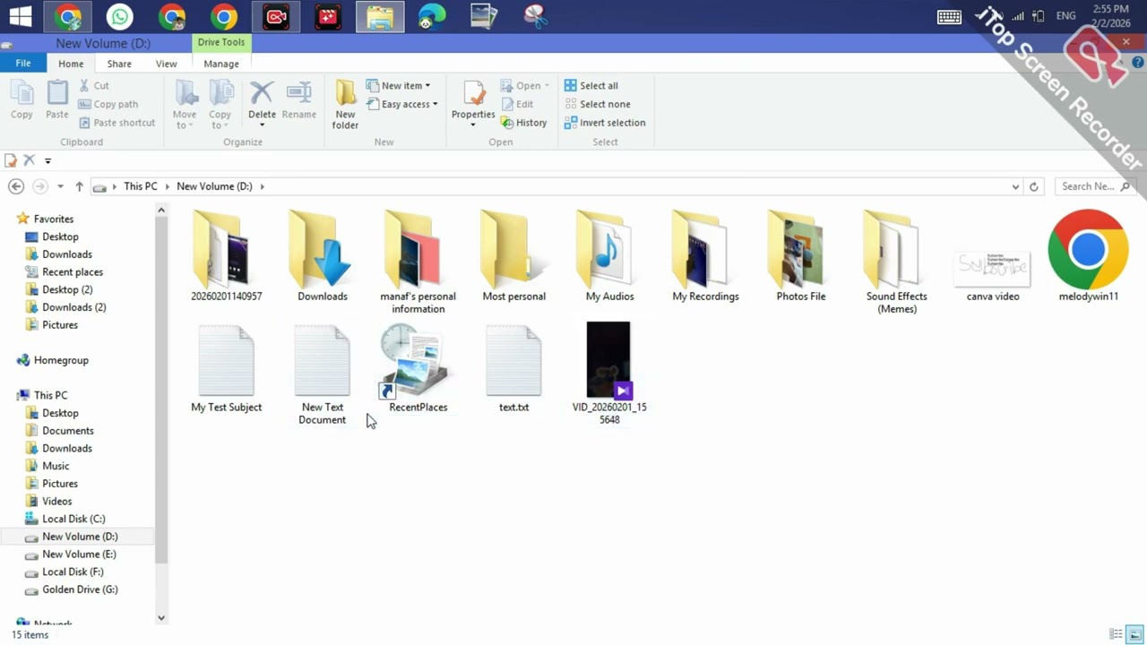
Task: Click Documents under This PC
Action: 67,431
